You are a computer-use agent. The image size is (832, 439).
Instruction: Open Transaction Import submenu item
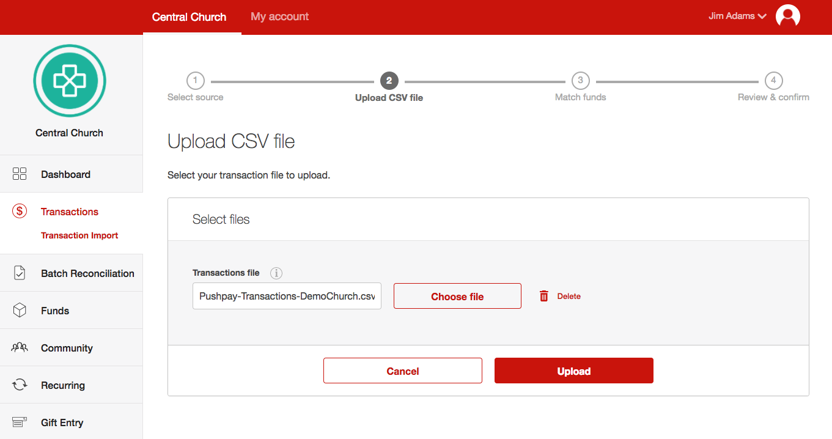pyautogui.click(x=79, y=235)
